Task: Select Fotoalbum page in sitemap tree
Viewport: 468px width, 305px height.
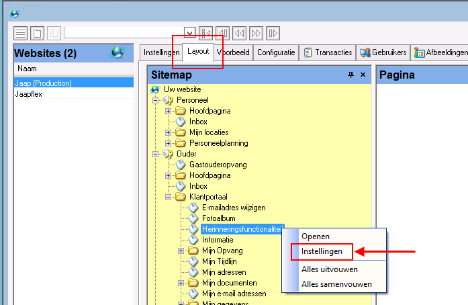Action: [218, 218]
